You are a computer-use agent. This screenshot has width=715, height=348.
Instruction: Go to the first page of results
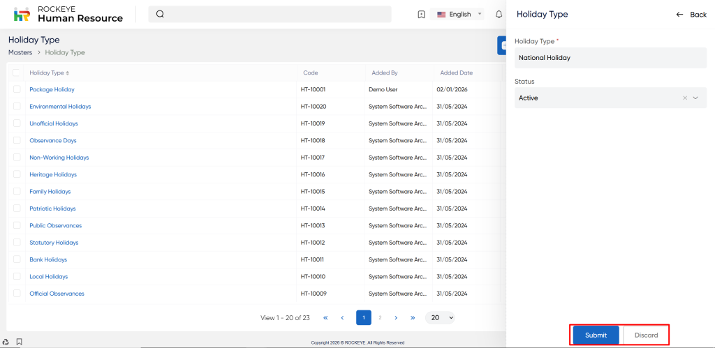click(325, 317)
